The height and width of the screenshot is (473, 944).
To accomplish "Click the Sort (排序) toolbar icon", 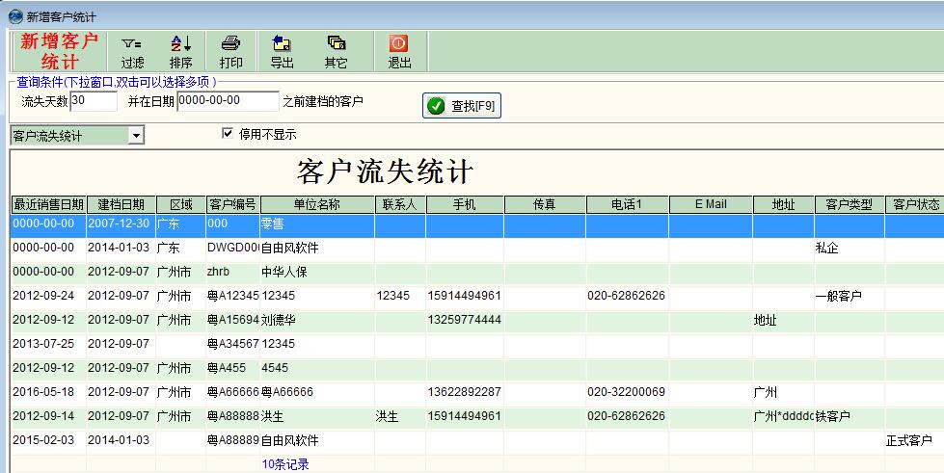I will point(180,51).
